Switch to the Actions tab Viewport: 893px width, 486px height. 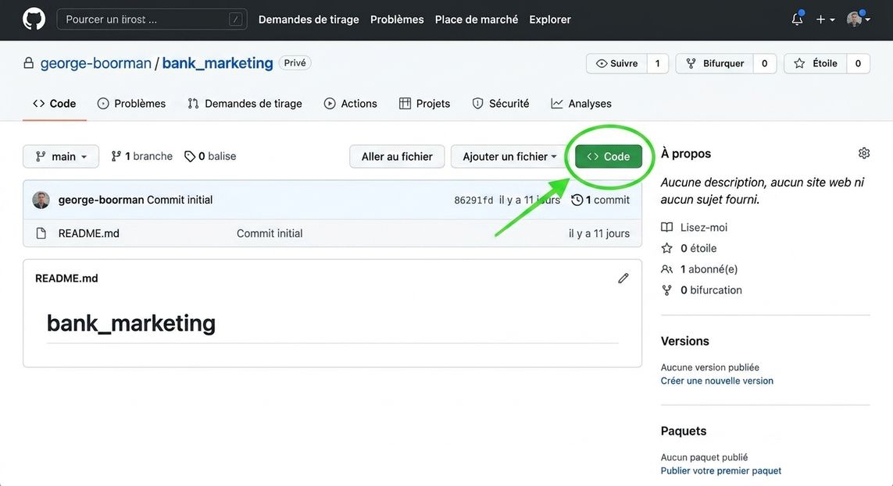[350, 104]
